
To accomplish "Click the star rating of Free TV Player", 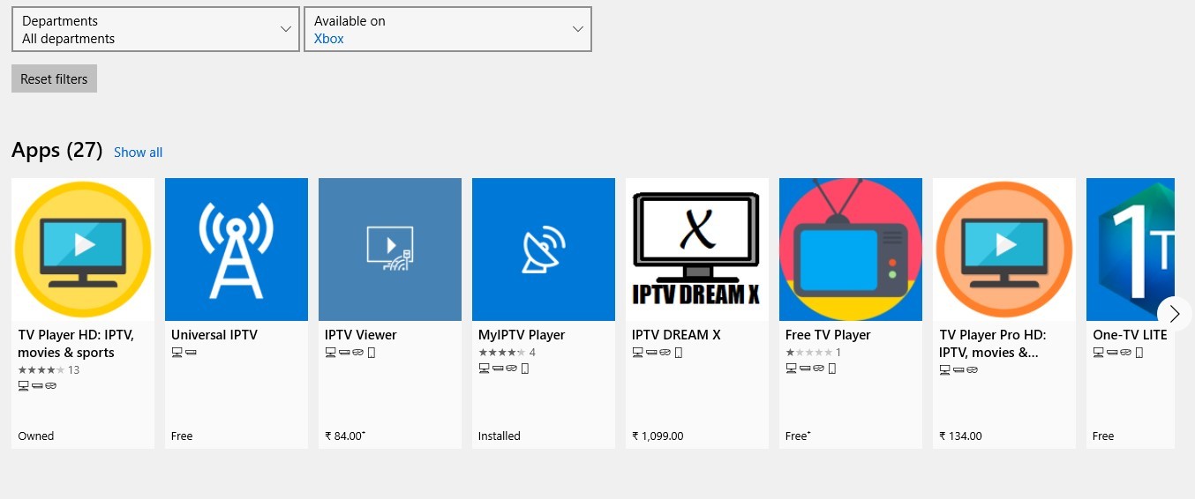I will point(809,353).
